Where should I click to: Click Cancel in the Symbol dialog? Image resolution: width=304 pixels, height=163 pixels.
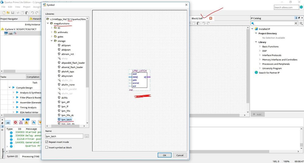pos(180,155)
